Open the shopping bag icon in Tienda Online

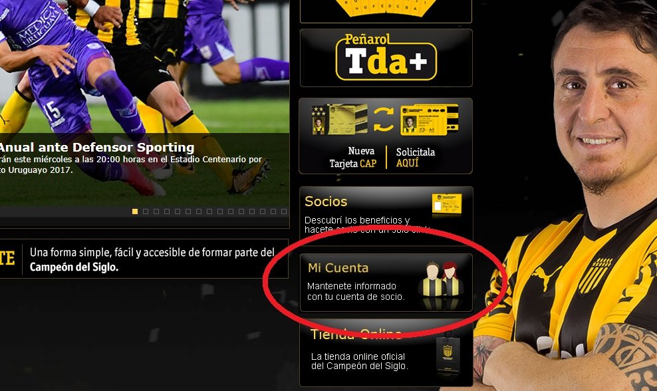(x=448, y=353)
